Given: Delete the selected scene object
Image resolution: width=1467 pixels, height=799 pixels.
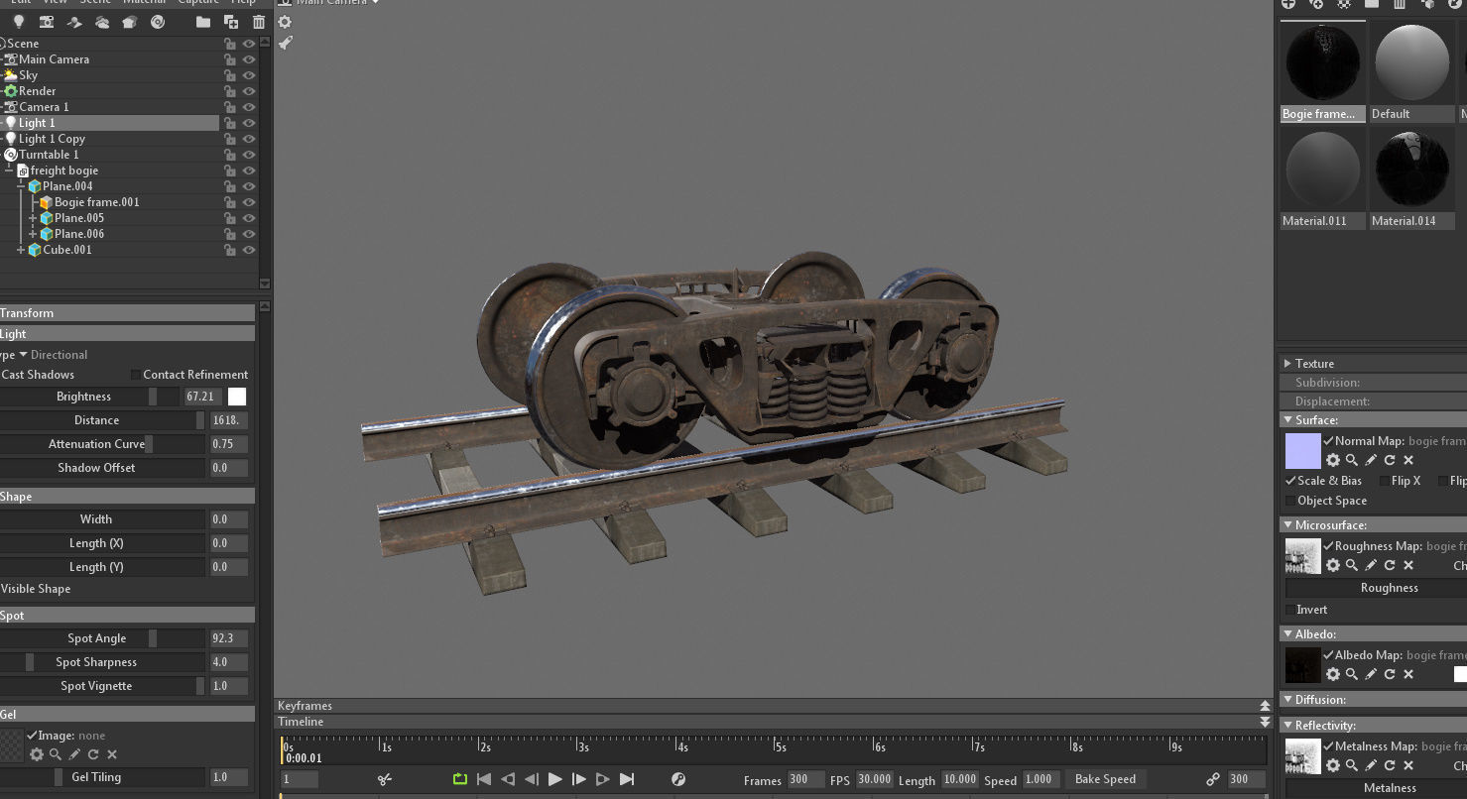Looking at the screenshot, I should tap(259, 22).
